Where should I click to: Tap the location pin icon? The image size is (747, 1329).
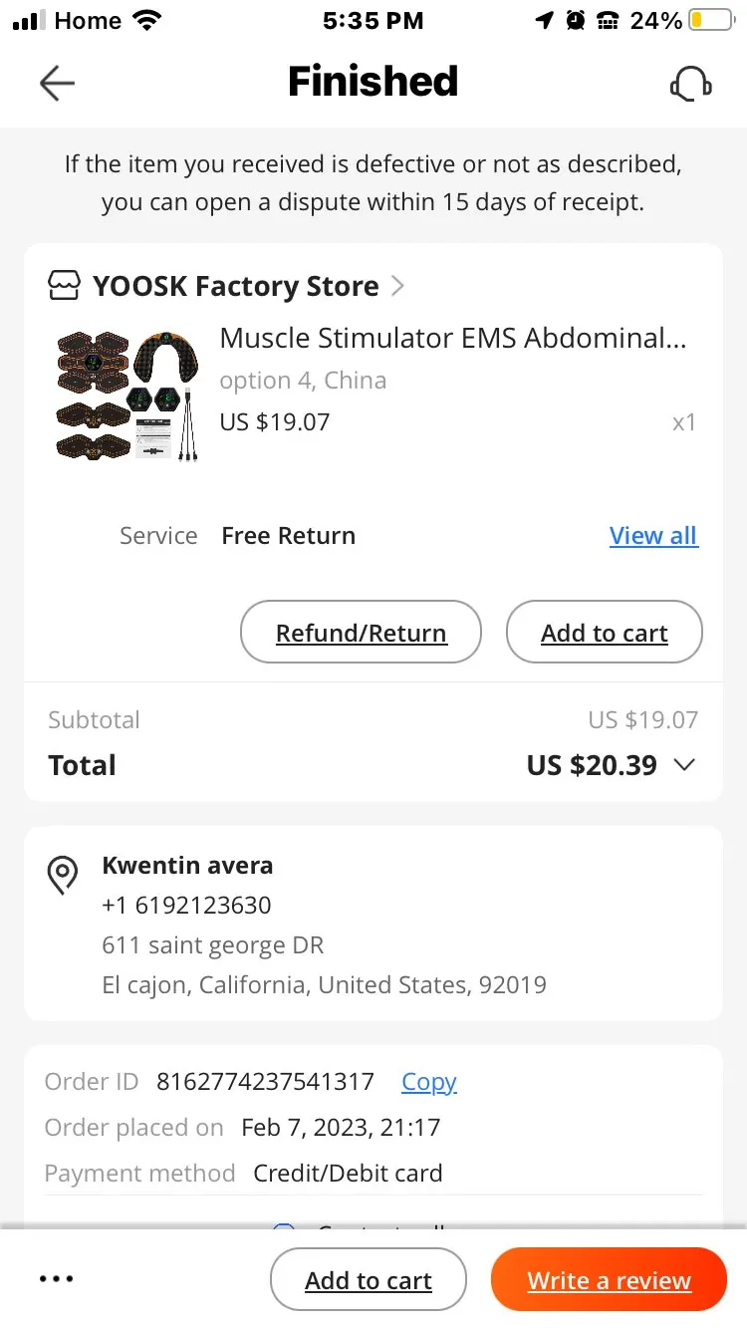(x=63, y=875)
